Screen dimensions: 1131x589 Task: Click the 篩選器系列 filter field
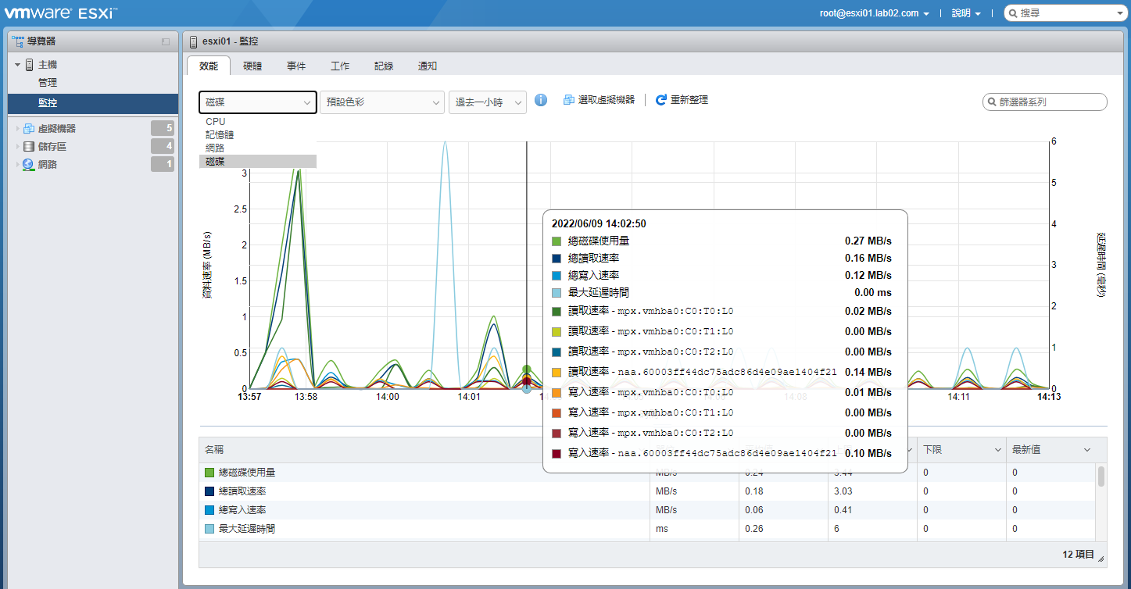pyautogui.click(x=1044, y=102)
